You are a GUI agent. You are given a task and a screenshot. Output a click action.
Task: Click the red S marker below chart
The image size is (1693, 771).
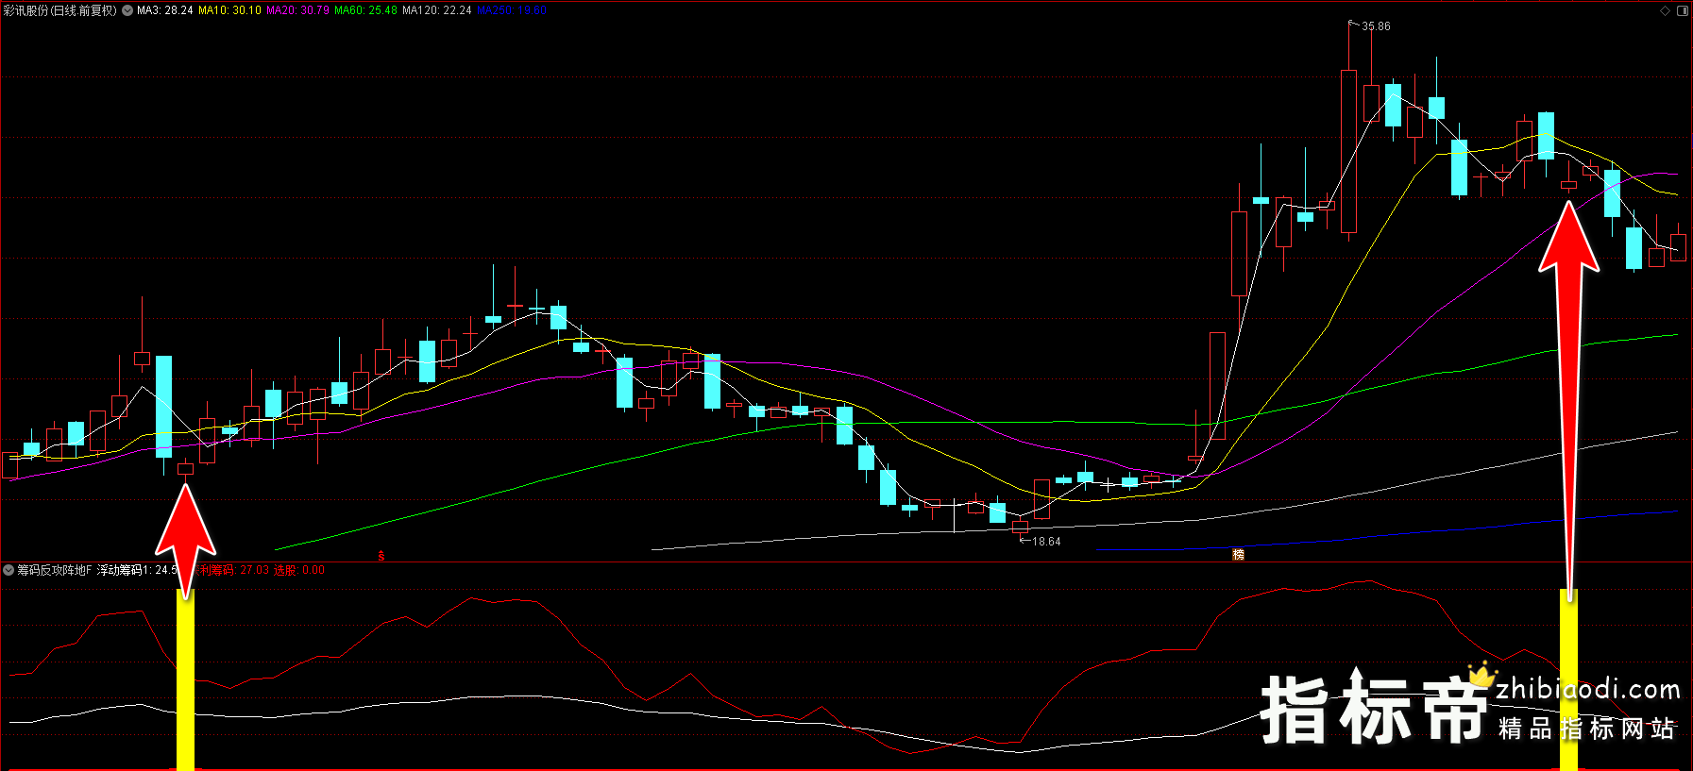click(381, 556)
